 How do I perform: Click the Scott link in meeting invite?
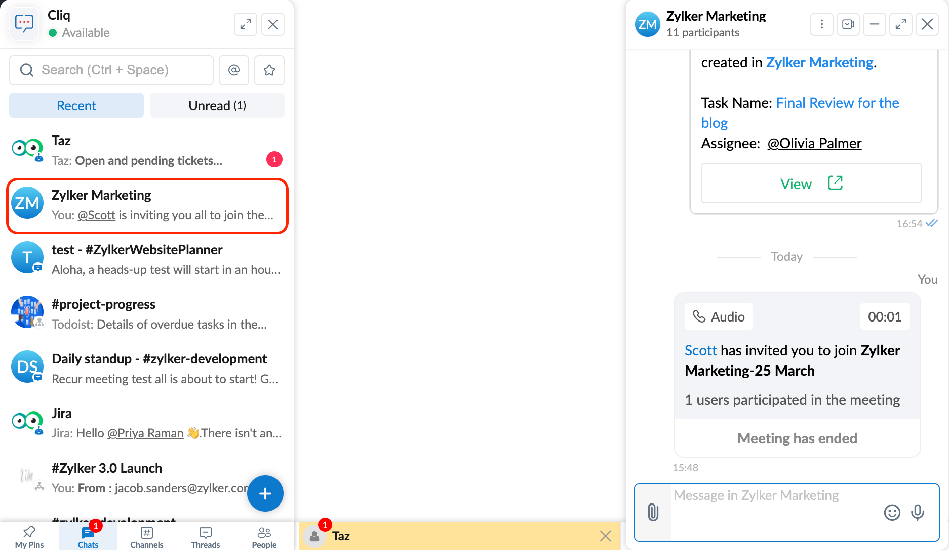click(x=701, y=350)
